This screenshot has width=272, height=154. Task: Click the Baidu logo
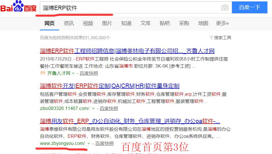coord(18,6)
